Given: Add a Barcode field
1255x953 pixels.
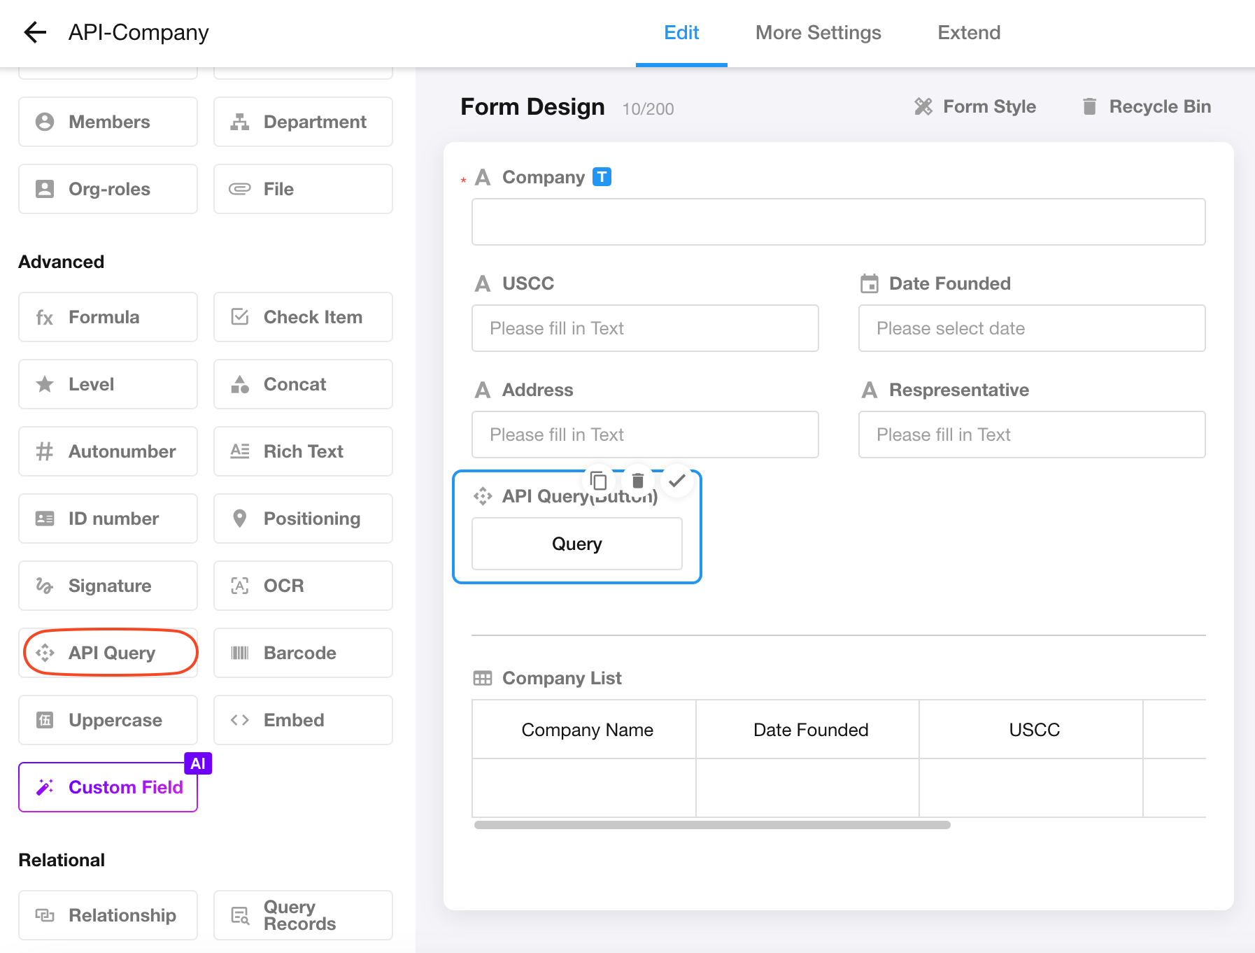Looking at the screenshot, I should pos(303,653).
